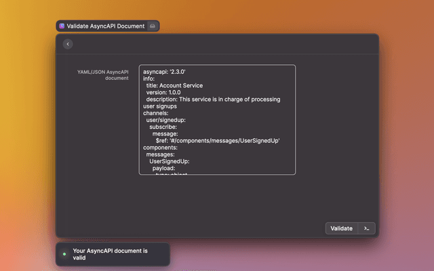Click the user/signedup: channel line
The width and height of the screenshot is (434, 271).
tap(166, 120)
